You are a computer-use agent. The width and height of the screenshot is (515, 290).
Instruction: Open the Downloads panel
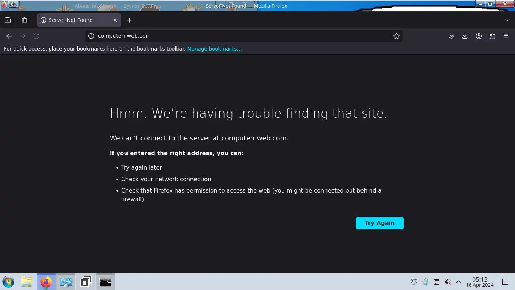(x=465, y=36)
